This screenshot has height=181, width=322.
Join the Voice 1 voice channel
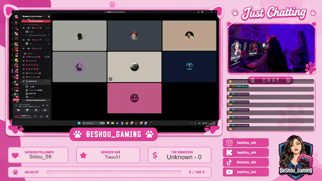point(36,28)
